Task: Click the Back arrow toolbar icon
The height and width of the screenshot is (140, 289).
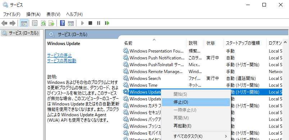Action: pyautogui.click(x=4, y=23)
